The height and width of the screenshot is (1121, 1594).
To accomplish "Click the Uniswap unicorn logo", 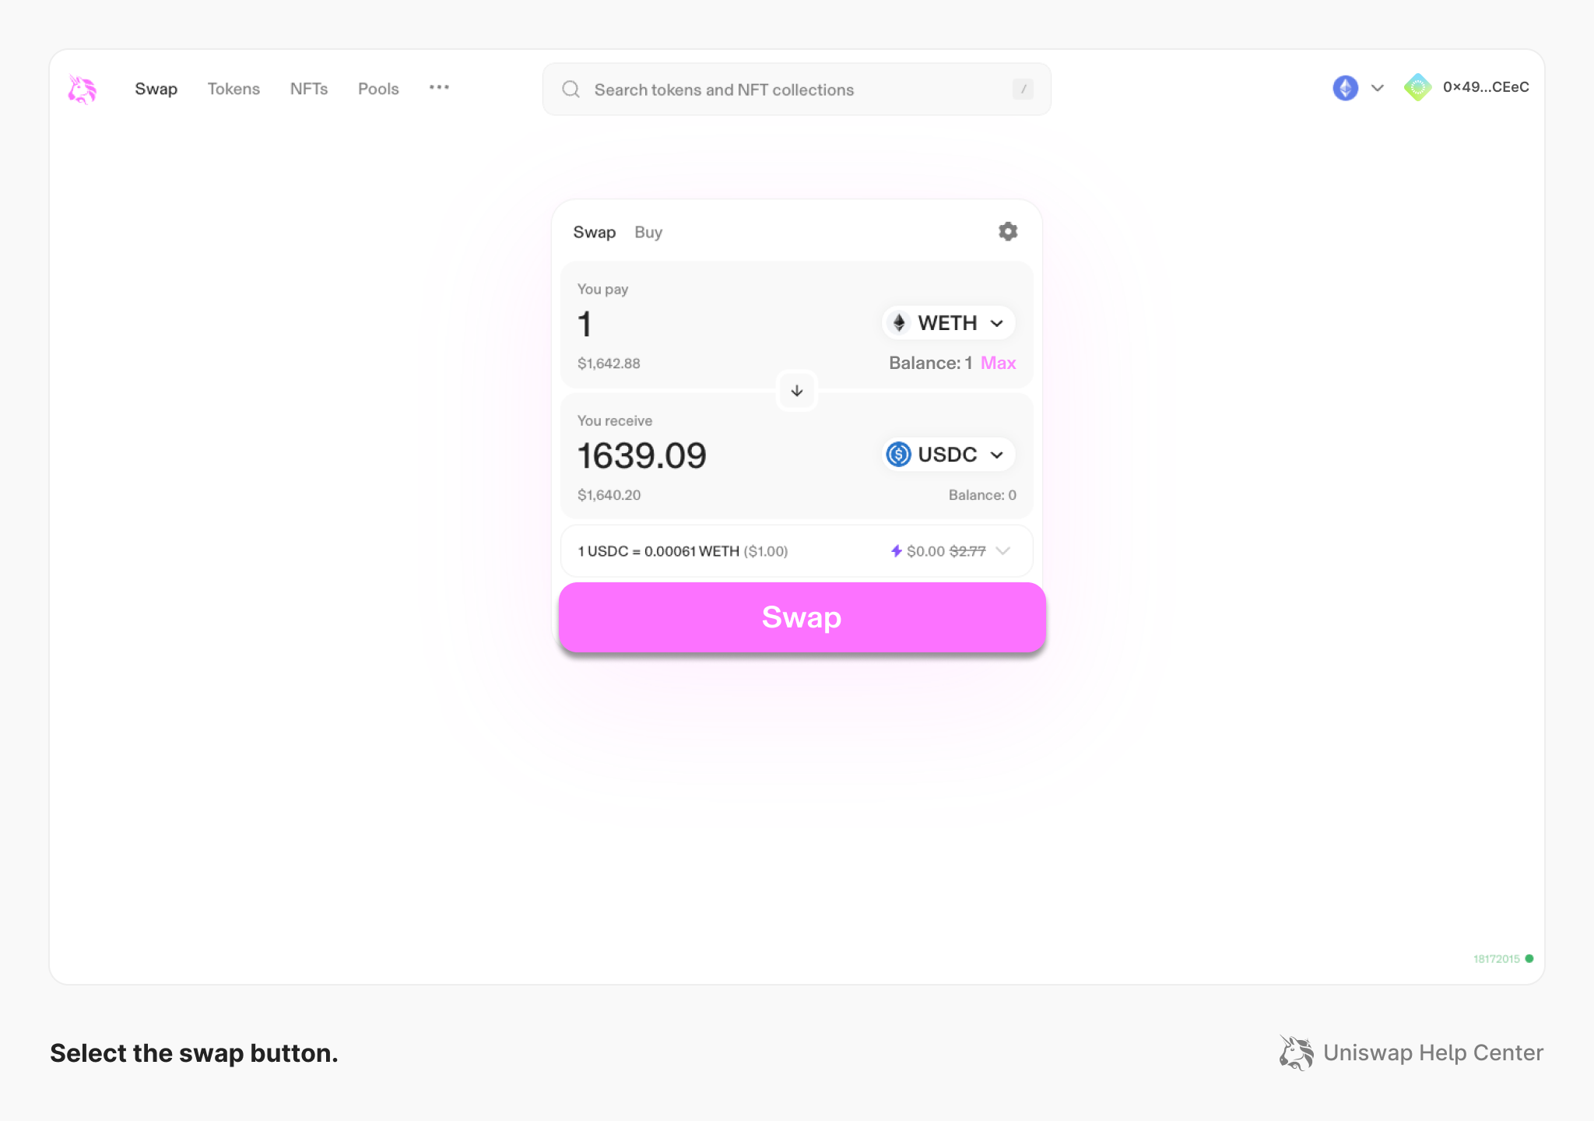I will (81, 89).
